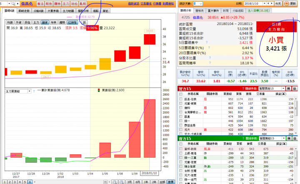Image resolution: width=300 pixels, height=184 pixels.
Task: Click the 看法 button in top toolbar
Action: [40, 4]
